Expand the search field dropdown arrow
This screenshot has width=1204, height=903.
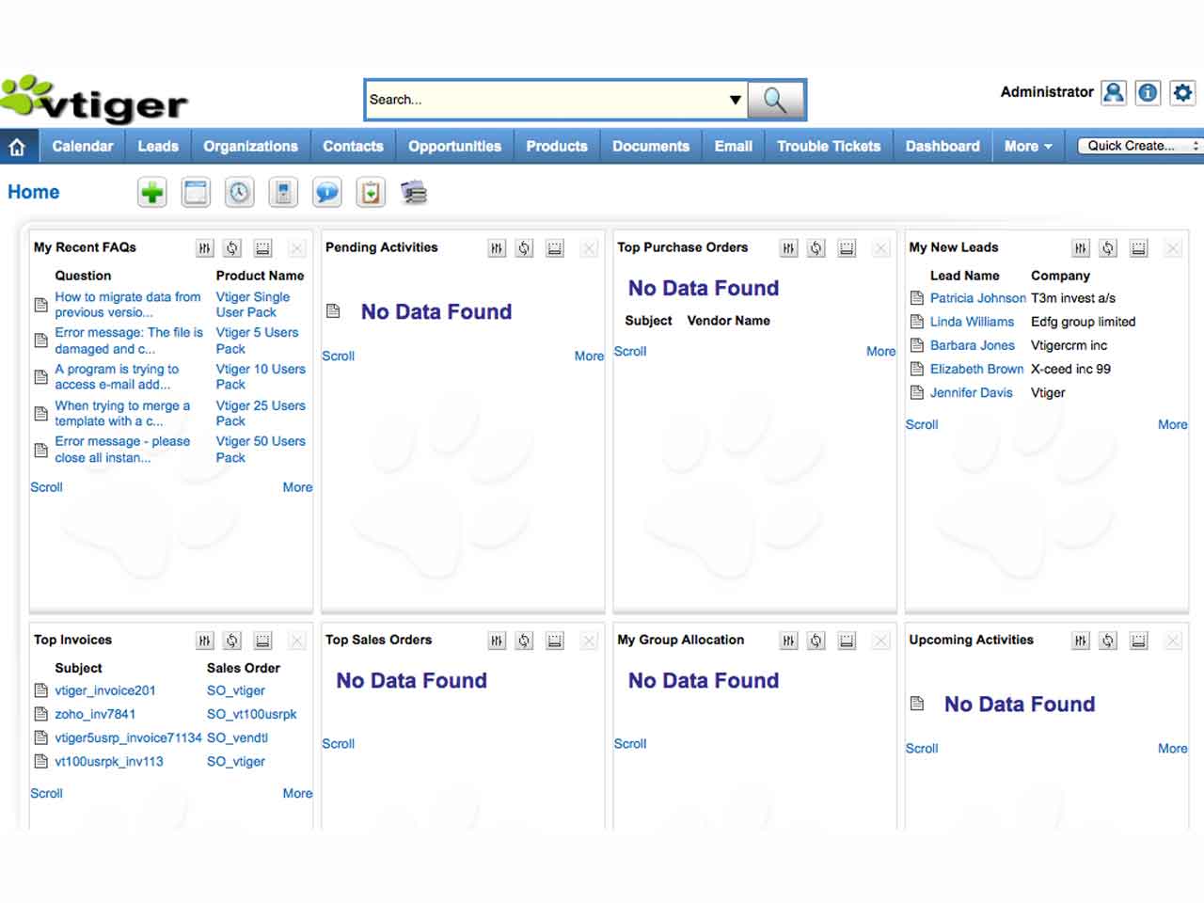pyautogui.click(x=735, y=100)
